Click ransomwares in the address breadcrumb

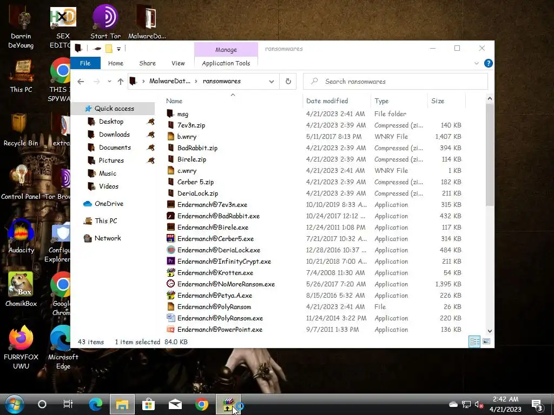(221, 81)
